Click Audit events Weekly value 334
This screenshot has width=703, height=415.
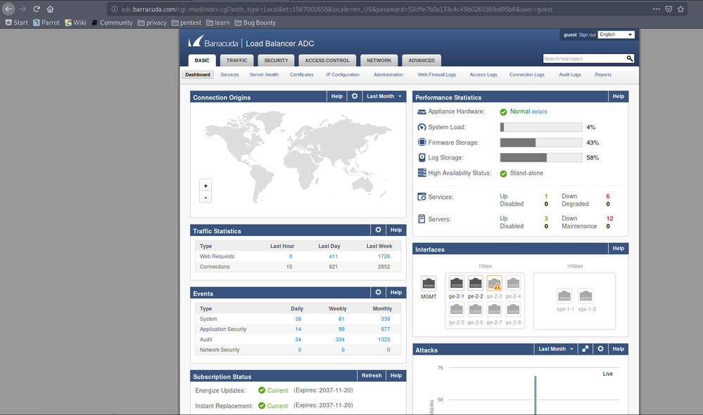pos(340,339)
